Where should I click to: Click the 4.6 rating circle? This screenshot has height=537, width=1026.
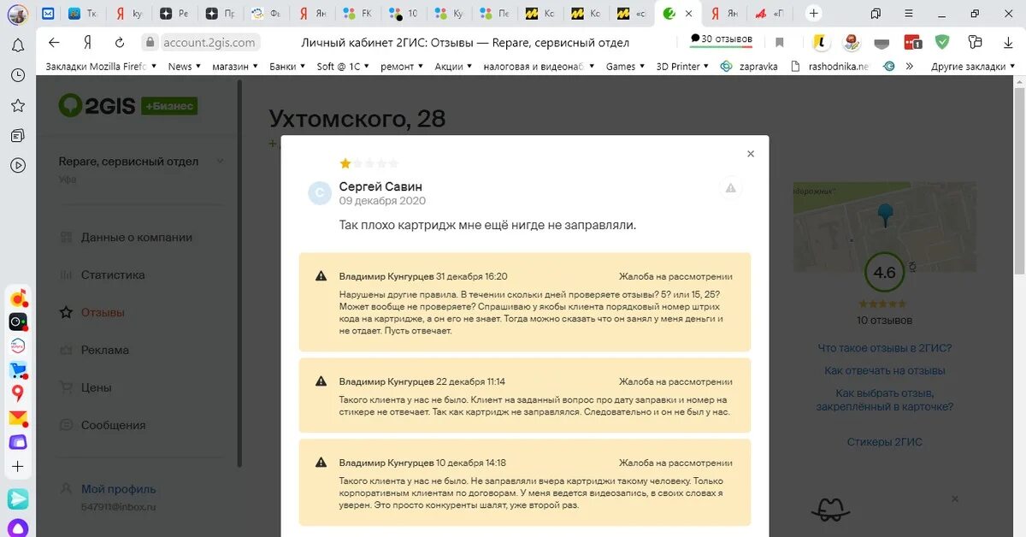click(884, 273)
